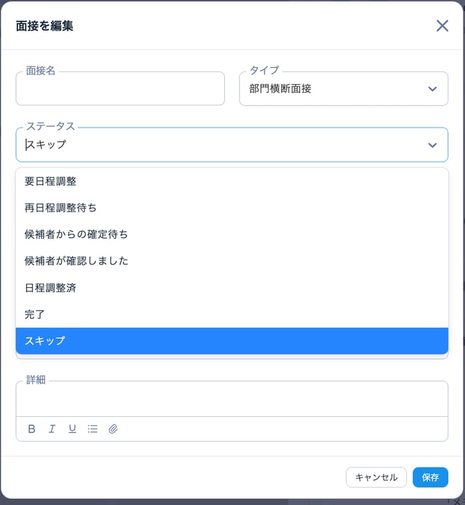Insert a bulleted list

pyautogui.click(x=92, y=429)
